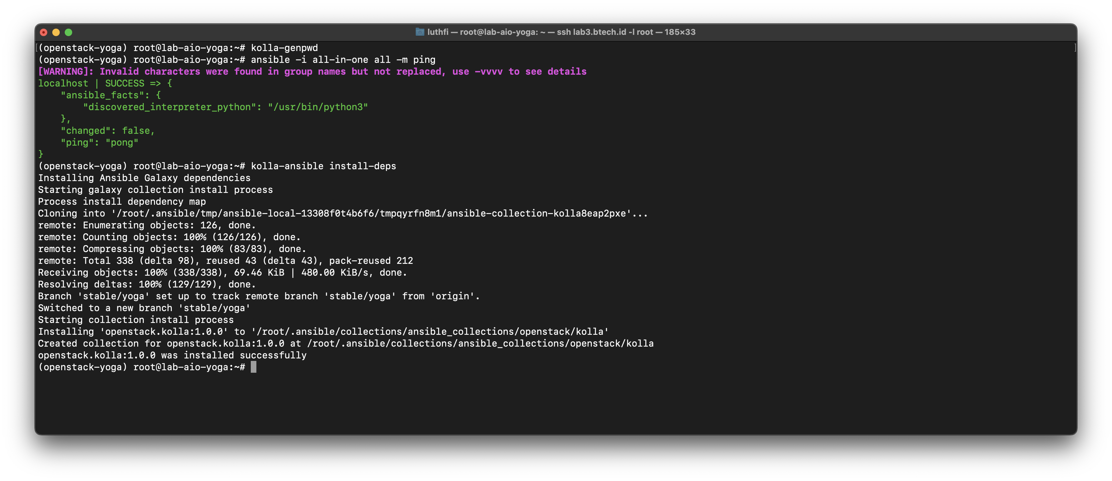Click remote Enumerating objects line
Viewport: 1112px width, 481px height.
(x=147, y=225)
